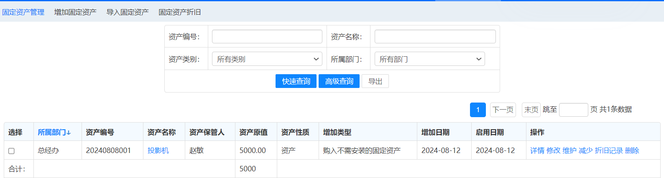Viewport: 664px width, 178px height.
Task: Select the checkbox for the 总经办 row
Action: pyautogui.click(x=12, y=151)
